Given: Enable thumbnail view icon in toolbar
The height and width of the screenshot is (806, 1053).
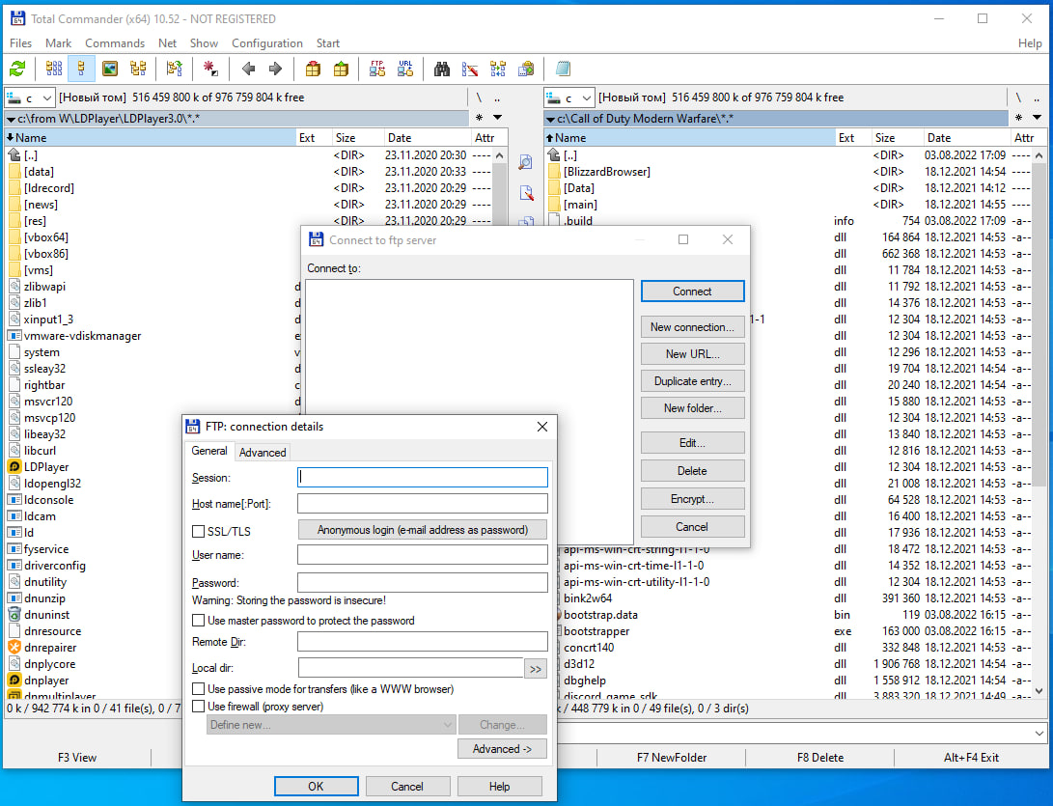Looking at the screenshot, I should (x=109, y=69).
